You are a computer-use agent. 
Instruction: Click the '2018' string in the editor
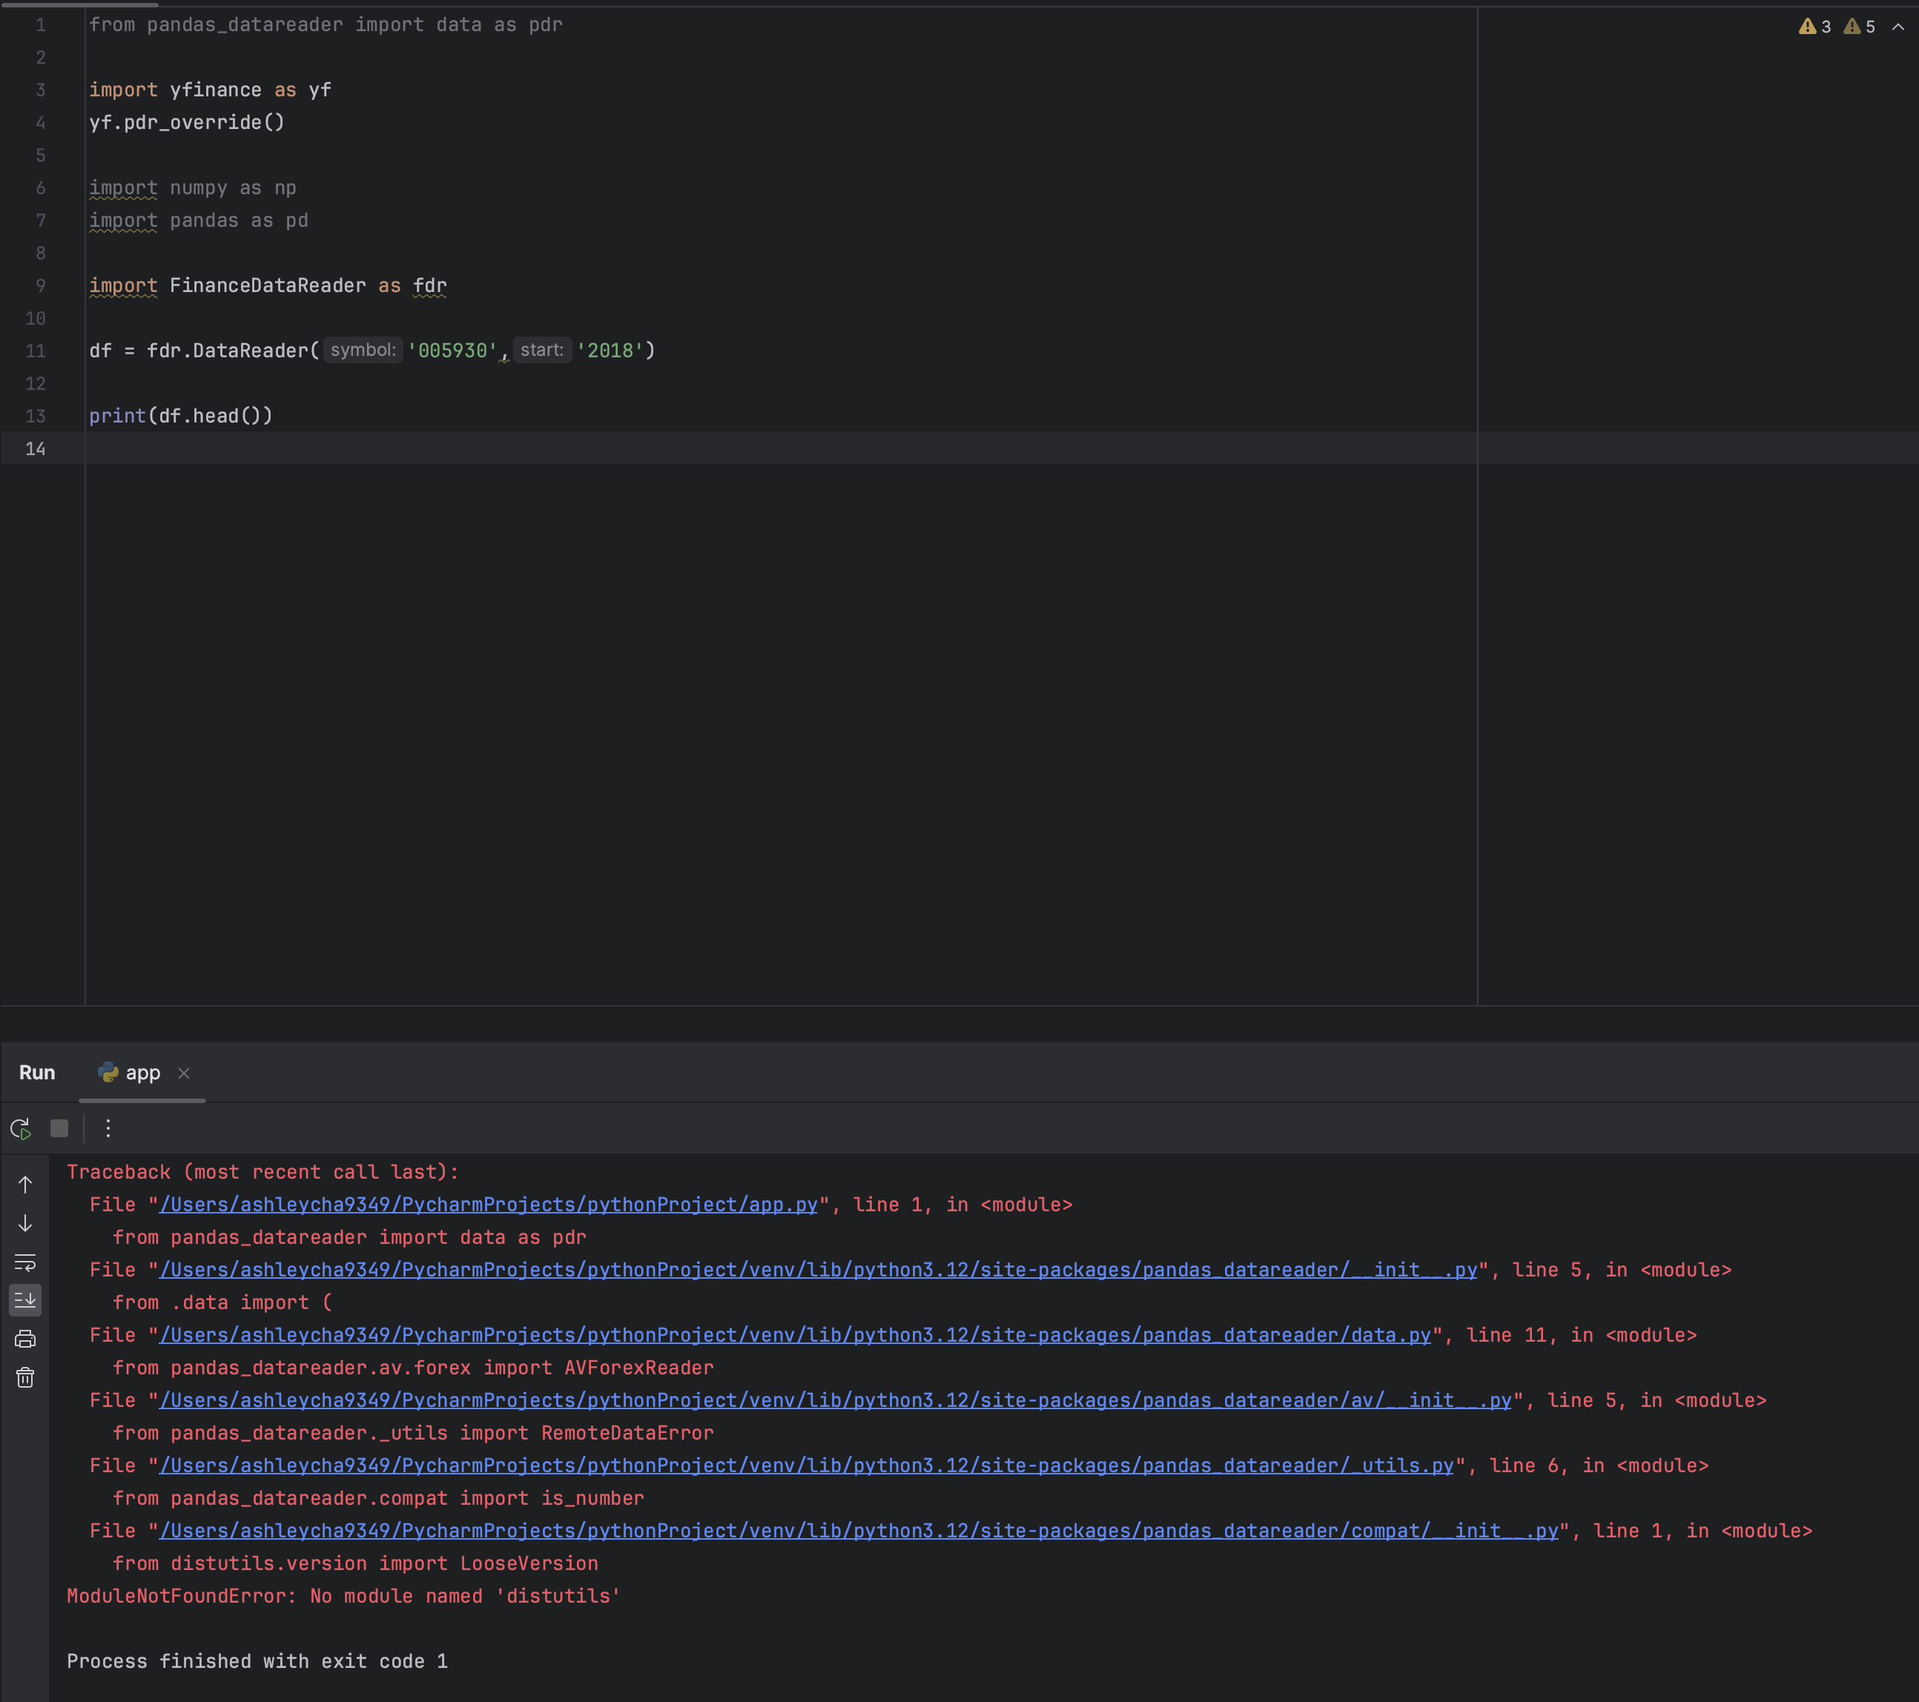tap(610, 351)
